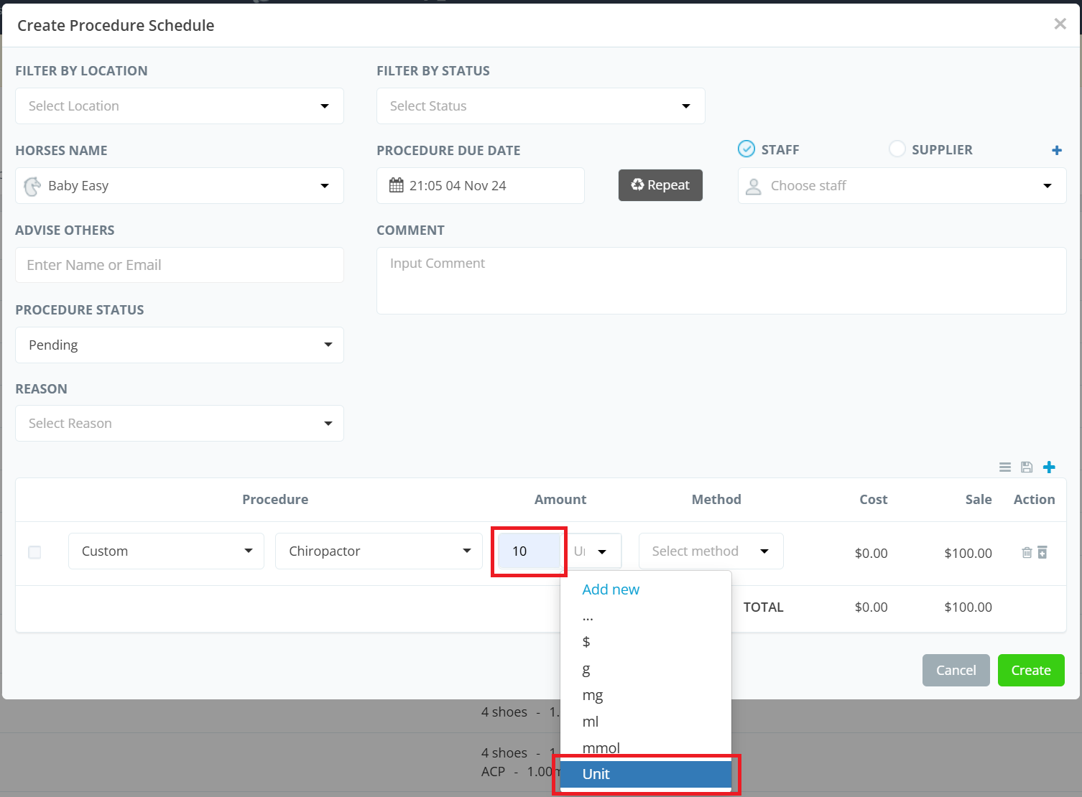Select the Staff radio button

pos(746,149)
